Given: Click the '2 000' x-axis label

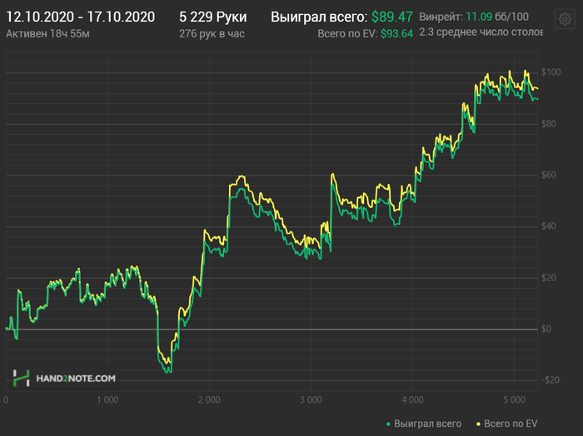Looking at the screenshot, I should [x=209, y=400].
